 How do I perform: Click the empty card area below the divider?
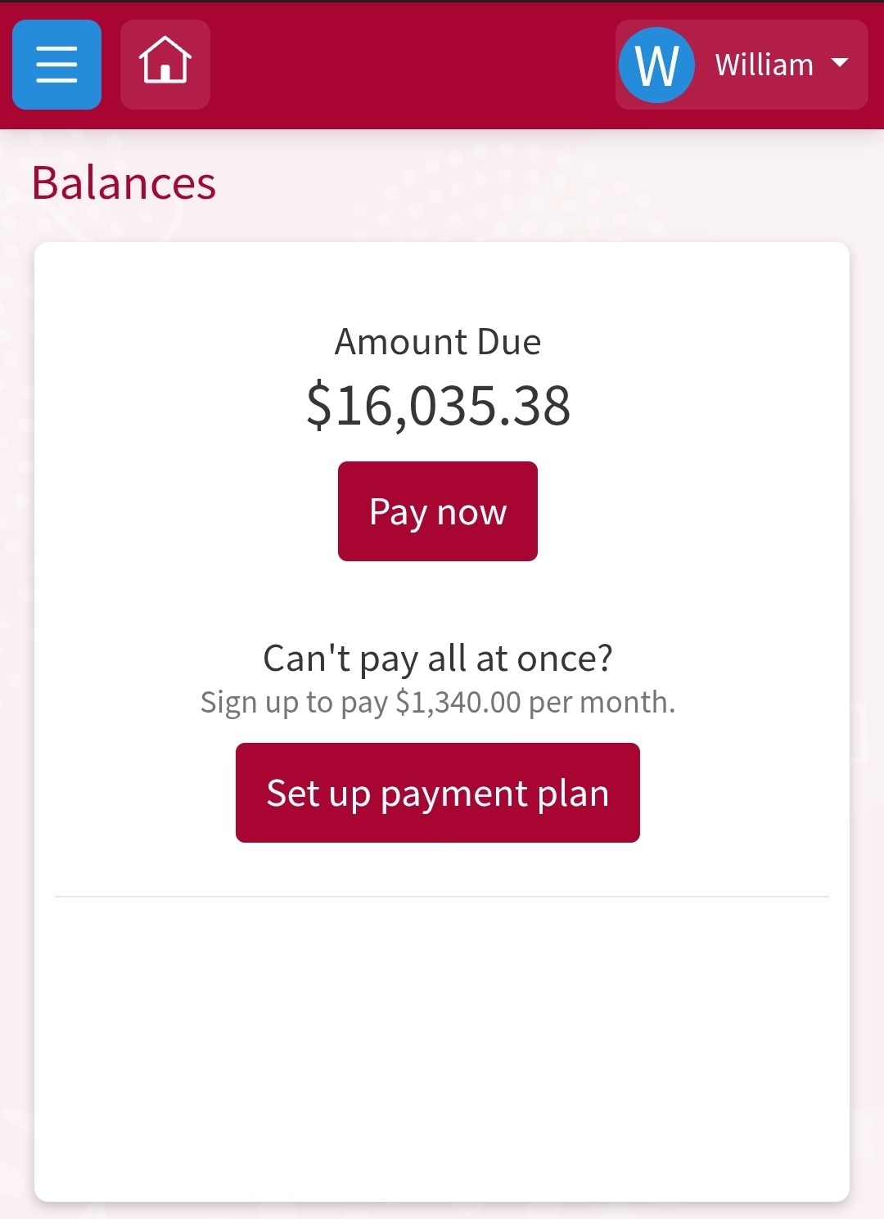pyautogui.click(x=442, y=1047)
